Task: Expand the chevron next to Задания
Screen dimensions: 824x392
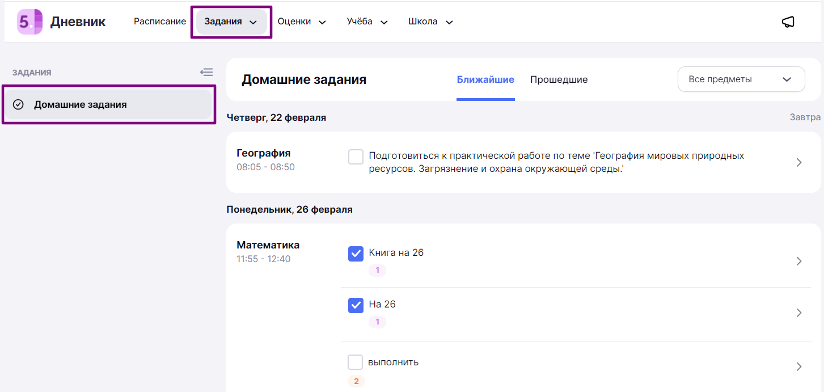Action: tap(253, 23)
